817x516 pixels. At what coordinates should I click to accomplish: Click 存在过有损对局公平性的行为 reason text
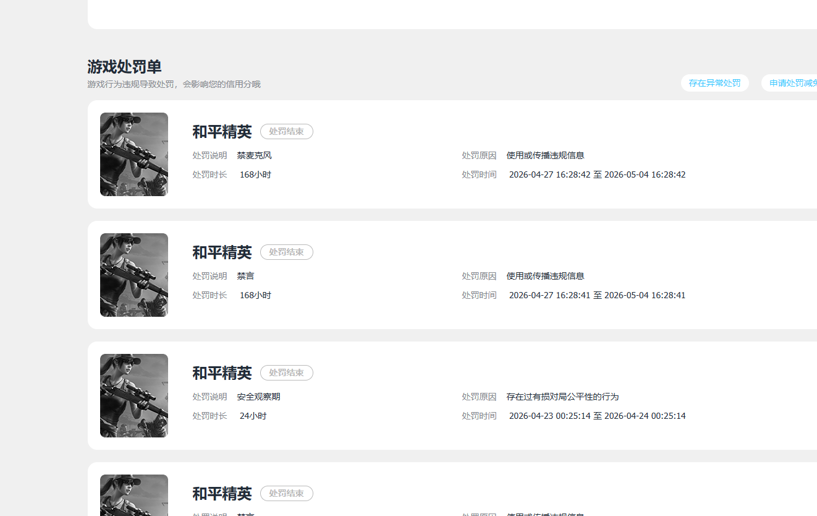(562, 397)
